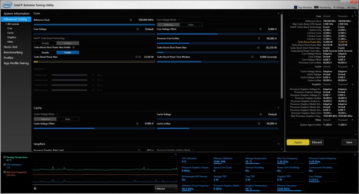Jump to Graphics sub-item in sidebar

(12, 37)
